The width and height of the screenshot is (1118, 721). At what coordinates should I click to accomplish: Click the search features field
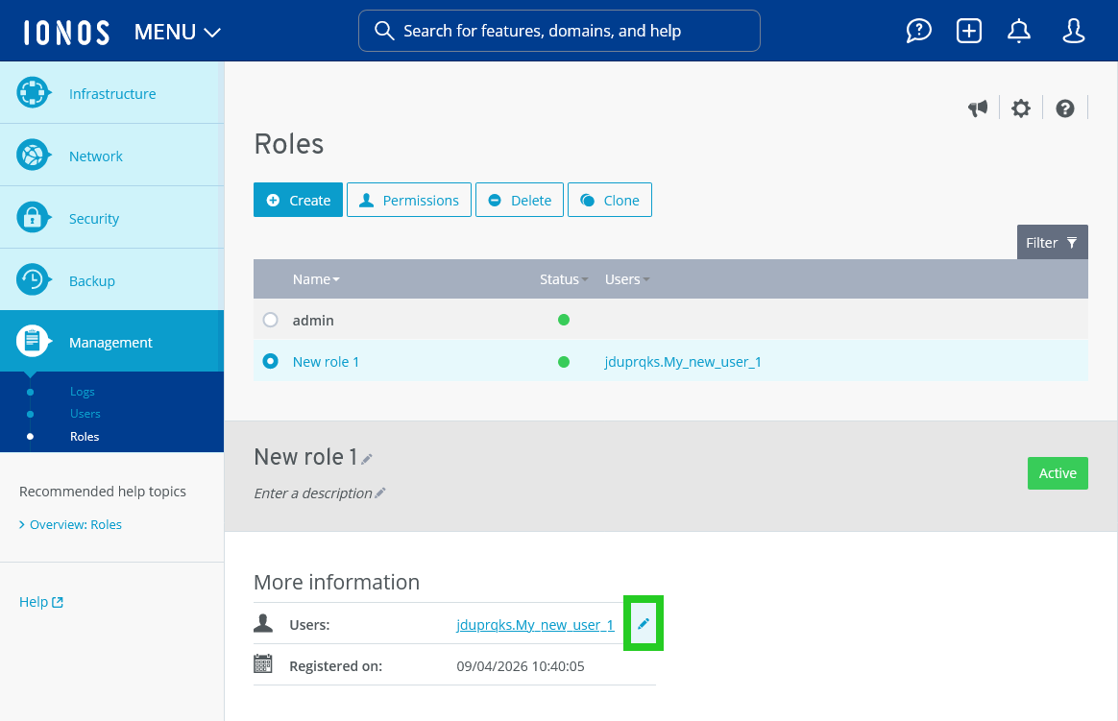click(559, 30)
